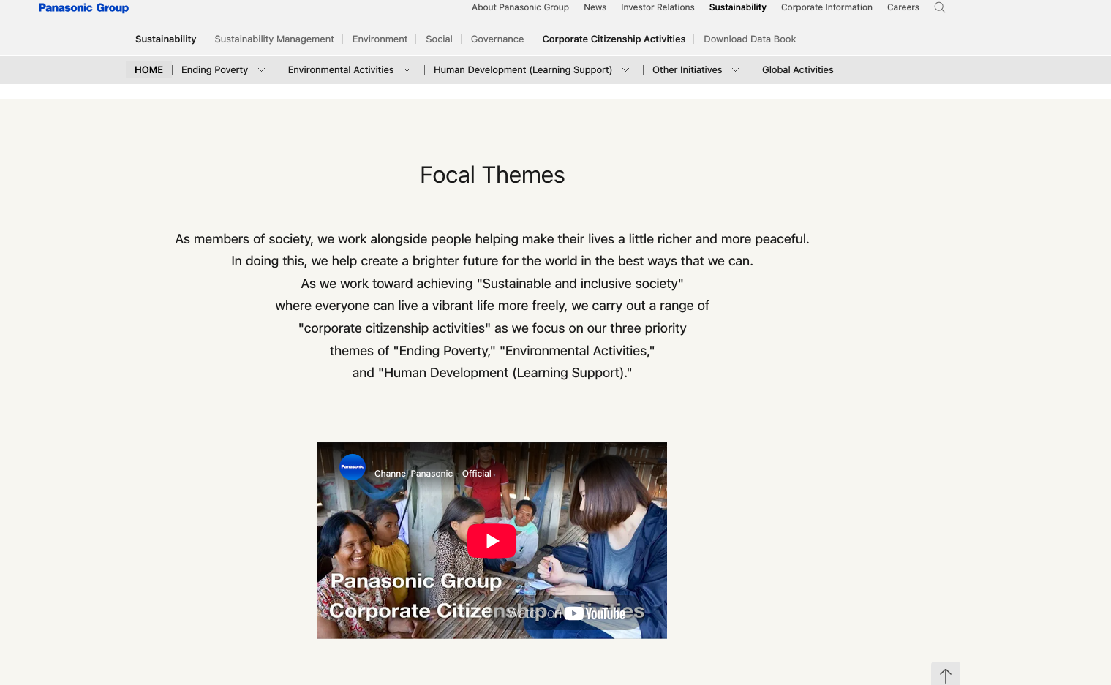
Task: Click the Channel Panasonic - Official title
Action: point(433,474)
